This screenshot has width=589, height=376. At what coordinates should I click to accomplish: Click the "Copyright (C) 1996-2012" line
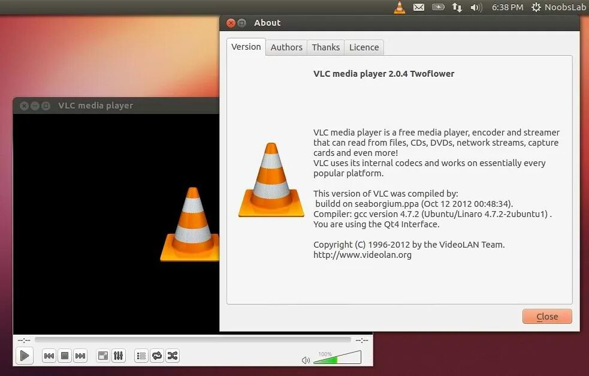[409, 245]
